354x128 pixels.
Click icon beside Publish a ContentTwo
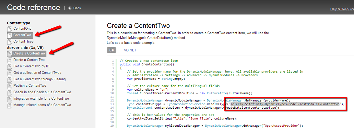pos(9,86)
